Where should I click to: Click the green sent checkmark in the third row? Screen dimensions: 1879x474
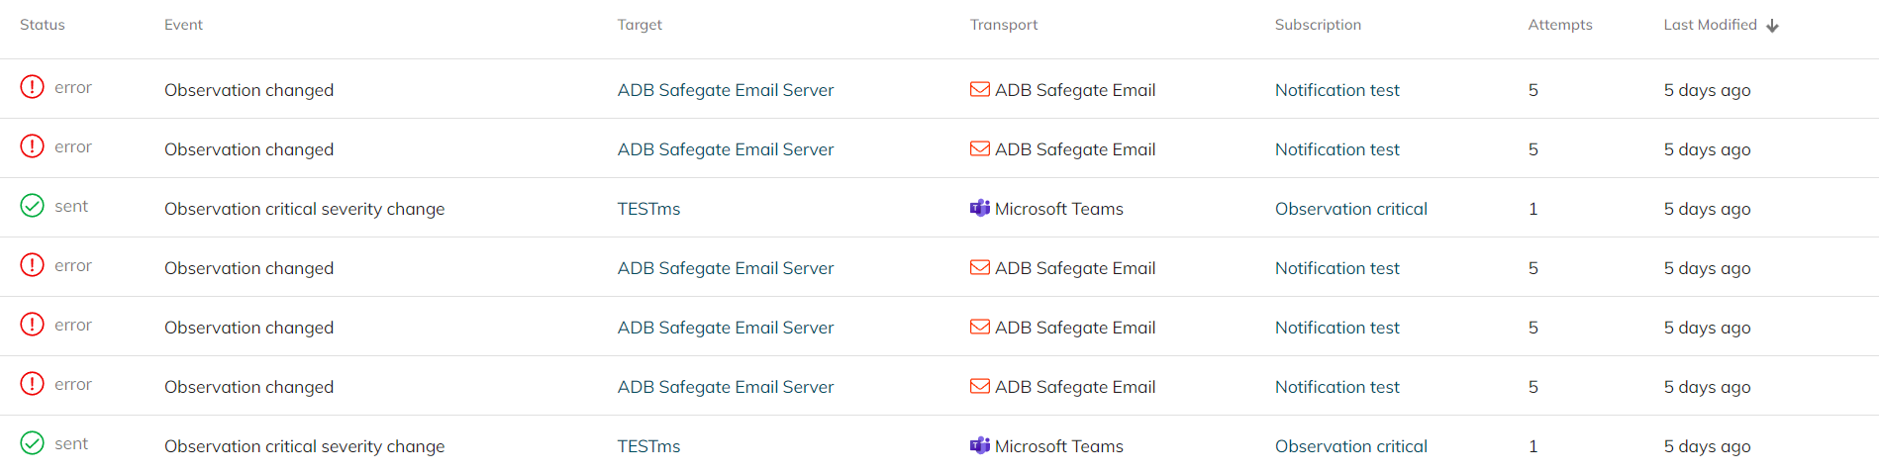tap(33, 206)
